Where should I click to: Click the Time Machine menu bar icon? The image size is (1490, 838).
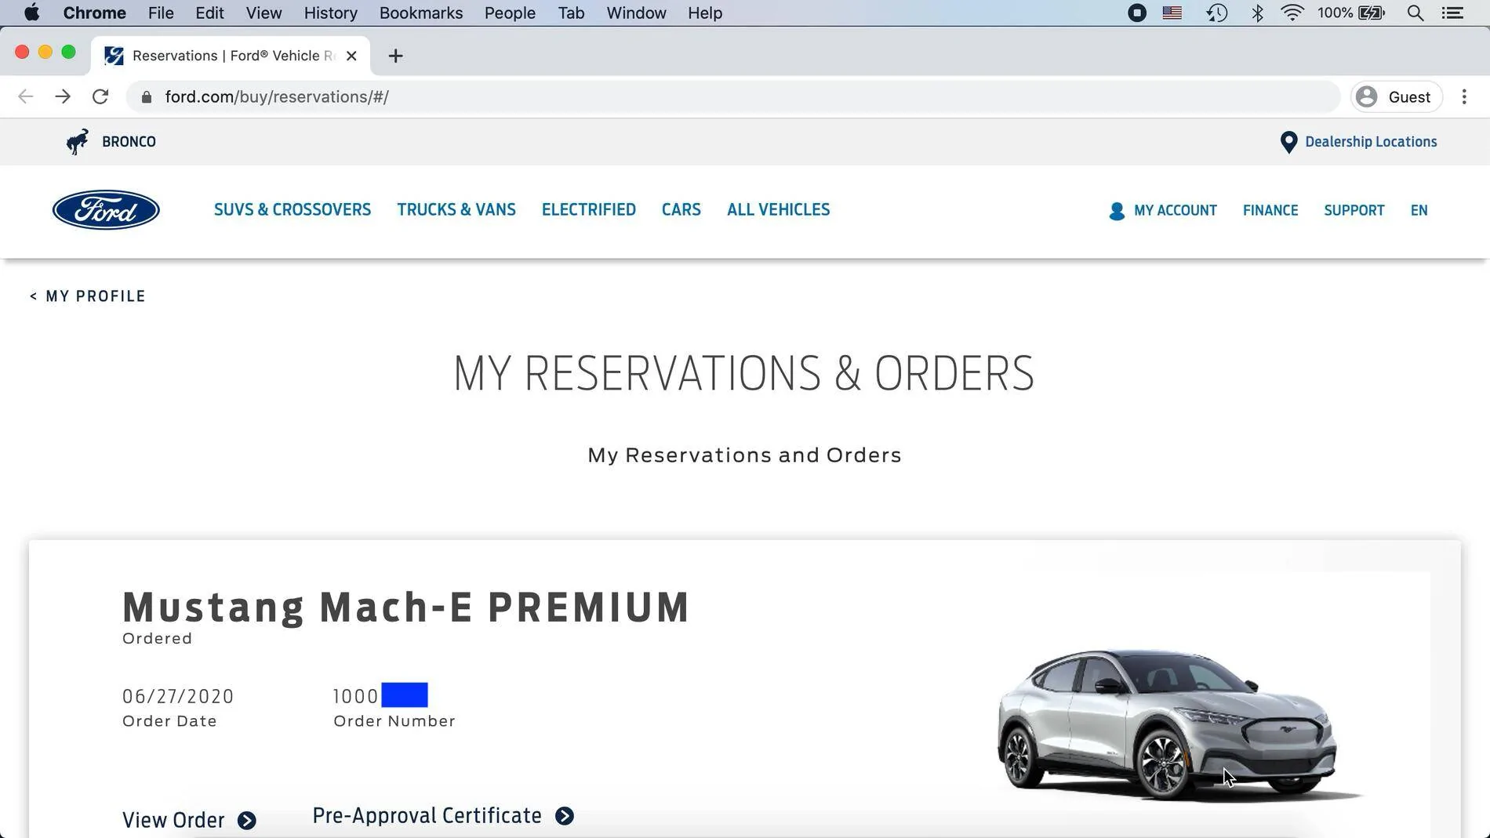(x=1217, y=13)
